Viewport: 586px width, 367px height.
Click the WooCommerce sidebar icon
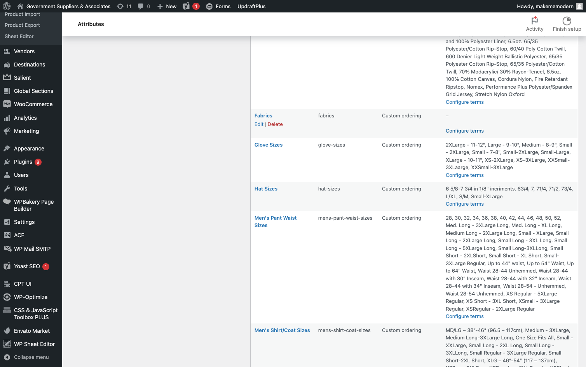7,104
